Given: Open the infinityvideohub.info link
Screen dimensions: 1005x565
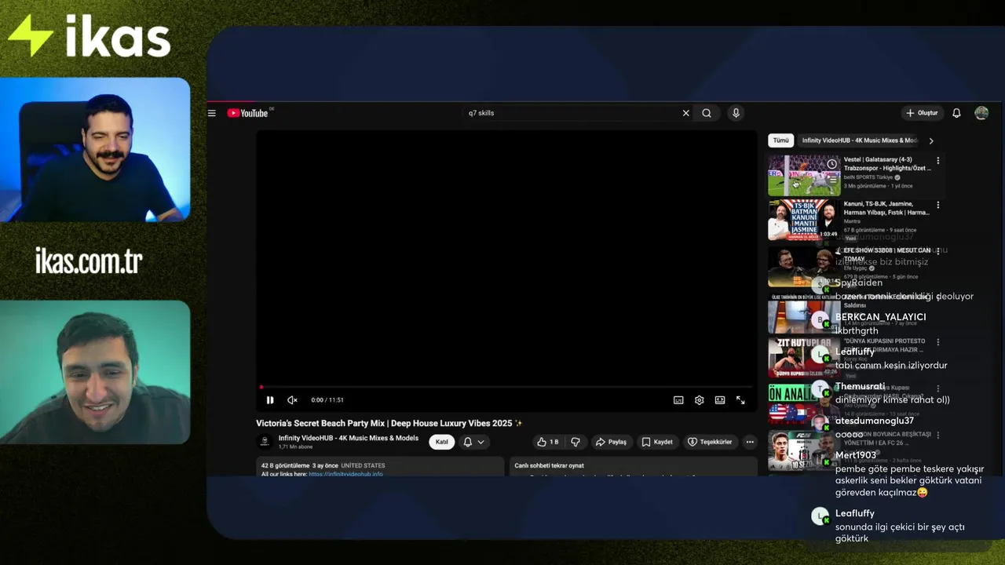Looking at the screenshot, I should [x=345, y=474].
